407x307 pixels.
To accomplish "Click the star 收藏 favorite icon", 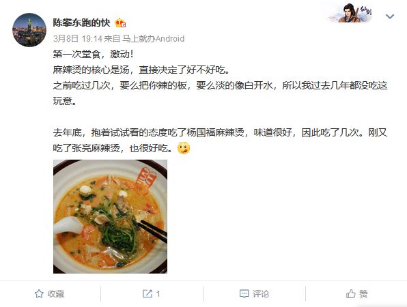I will click(39, 294).
